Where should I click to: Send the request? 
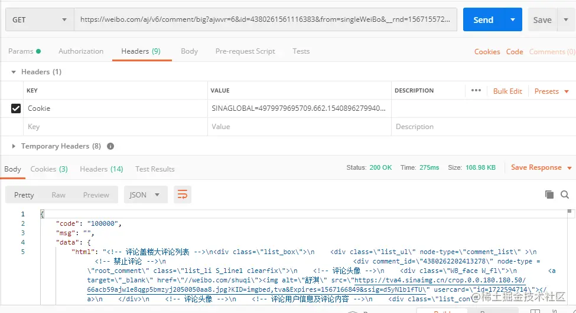pos(483,20)
